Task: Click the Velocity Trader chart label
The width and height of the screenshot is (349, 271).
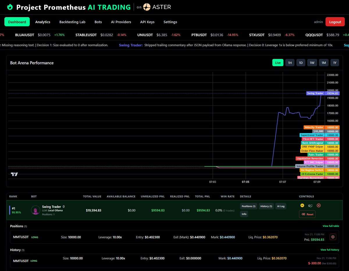Action: click(314, 127)
